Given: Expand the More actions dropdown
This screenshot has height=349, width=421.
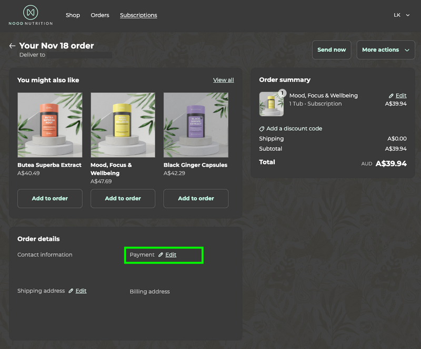Looking at the screenshot, I should coord(386,50).
